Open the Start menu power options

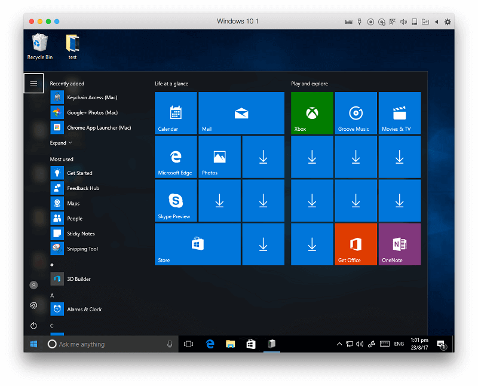pos(33,326)
